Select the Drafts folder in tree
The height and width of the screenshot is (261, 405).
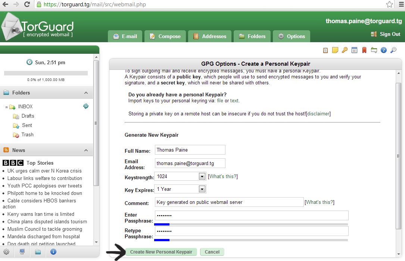[x=28, y=116]
